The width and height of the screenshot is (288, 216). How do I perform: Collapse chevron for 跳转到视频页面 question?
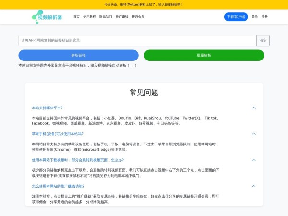click(253, 160)
